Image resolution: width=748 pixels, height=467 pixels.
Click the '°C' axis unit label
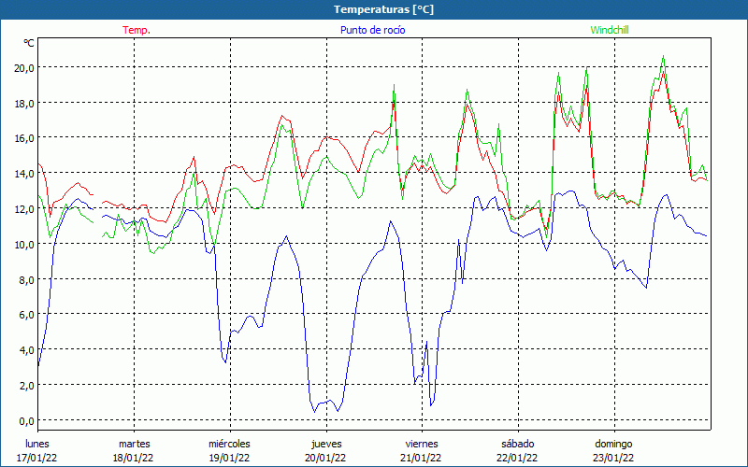(x=29, y=43)
